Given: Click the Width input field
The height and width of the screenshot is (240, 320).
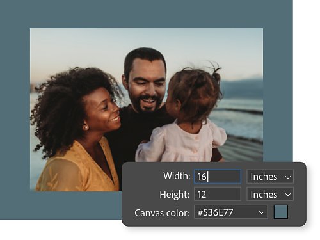Looking at the screenshot, I should (x=218, y=177).
